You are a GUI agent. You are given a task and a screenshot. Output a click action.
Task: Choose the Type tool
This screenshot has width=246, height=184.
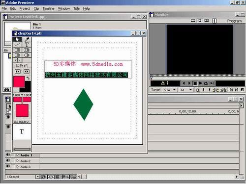pyautogui.click(x=27, y=45)
